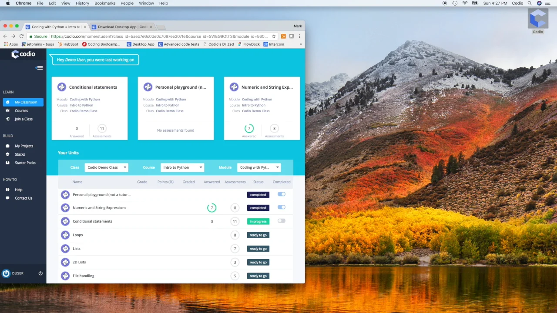Open Contact Us in the sidebar
The image size is (557, 313).
click(x=23, y=198)
